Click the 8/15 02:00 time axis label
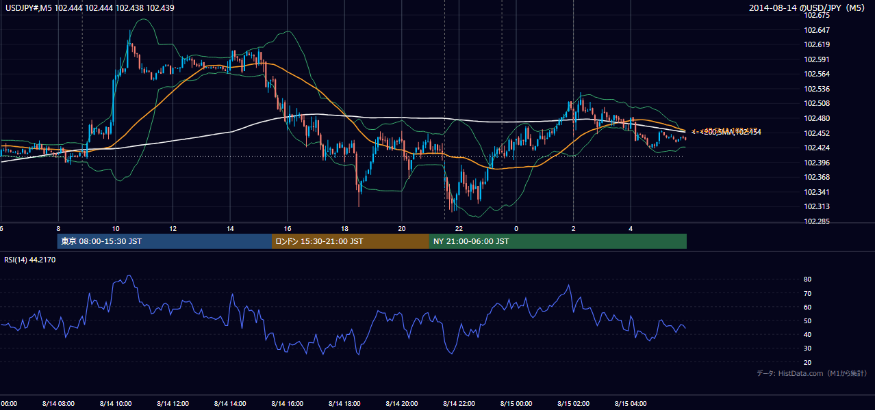The image size is (875, 410). (x=573, y=403)
